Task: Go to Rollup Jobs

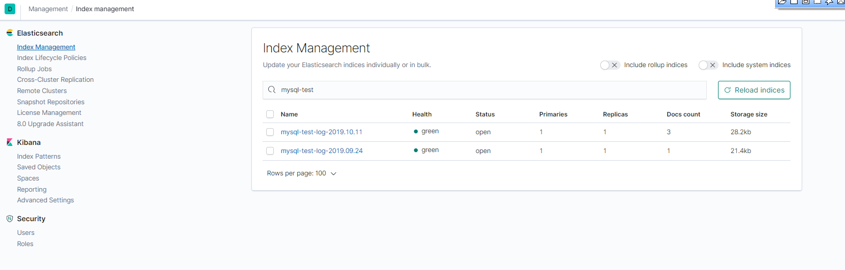Action: (x=34, y=69)
